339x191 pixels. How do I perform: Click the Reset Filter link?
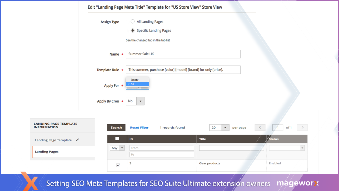[x=139, y=128]
